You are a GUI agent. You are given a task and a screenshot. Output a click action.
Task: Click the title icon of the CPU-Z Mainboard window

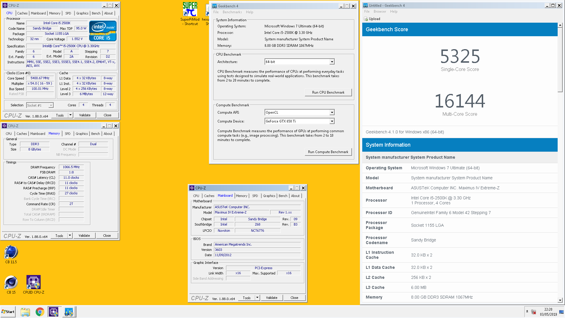coord(192,188)
